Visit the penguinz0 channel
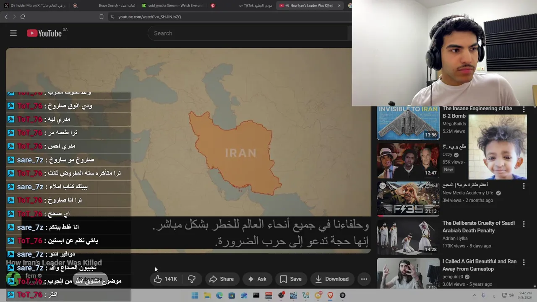Viewport: 537px width, 302px height. (x=453, y=277)
